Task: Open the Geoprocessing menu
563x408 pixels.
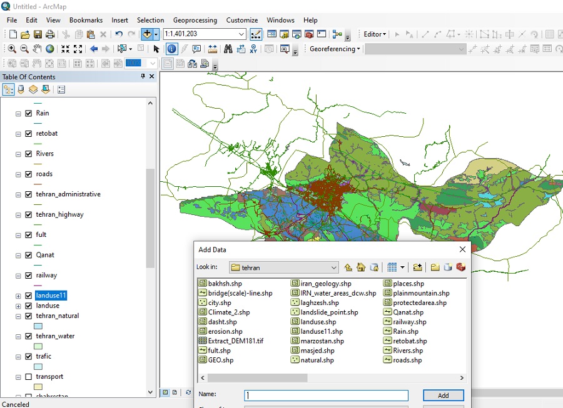Action: 195,20
